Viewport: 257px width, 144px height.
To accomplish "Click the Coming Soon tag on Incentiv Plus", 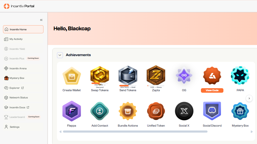I will pyautogui.click(x=33, y=58).
